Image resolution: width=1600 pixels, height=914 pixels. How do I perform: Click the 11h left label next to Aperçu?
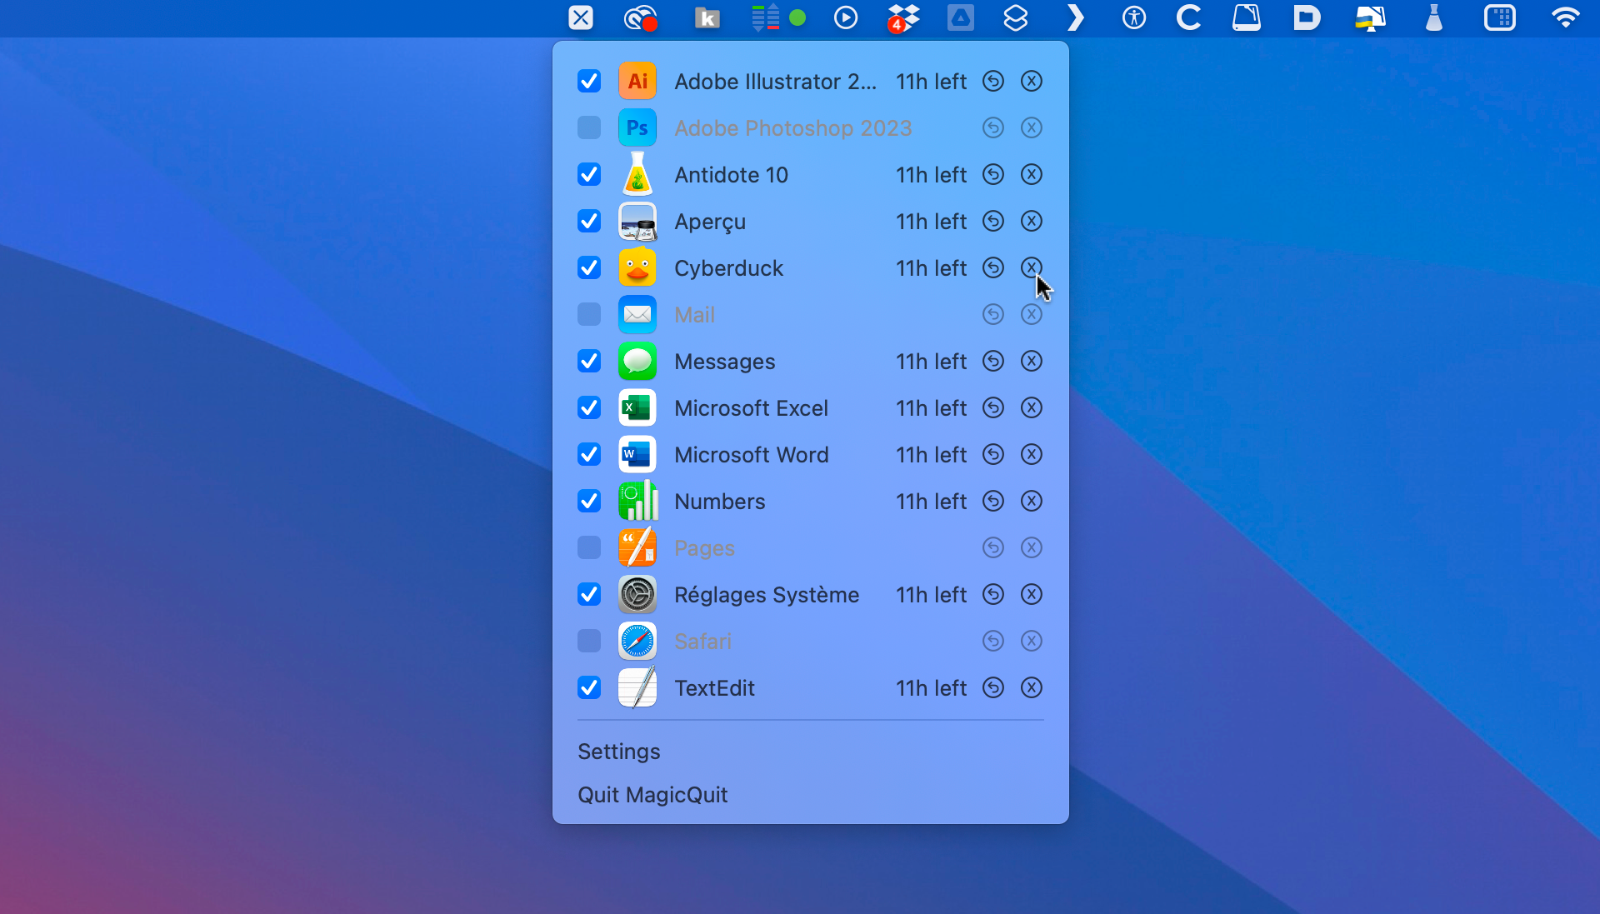[x=931, y=221]
